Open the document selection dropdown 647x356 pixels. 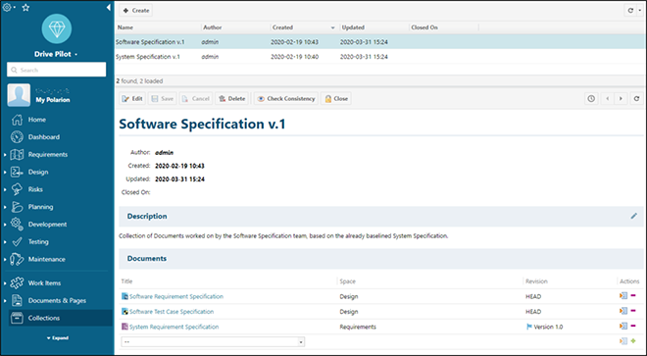[x=213, y=341]
